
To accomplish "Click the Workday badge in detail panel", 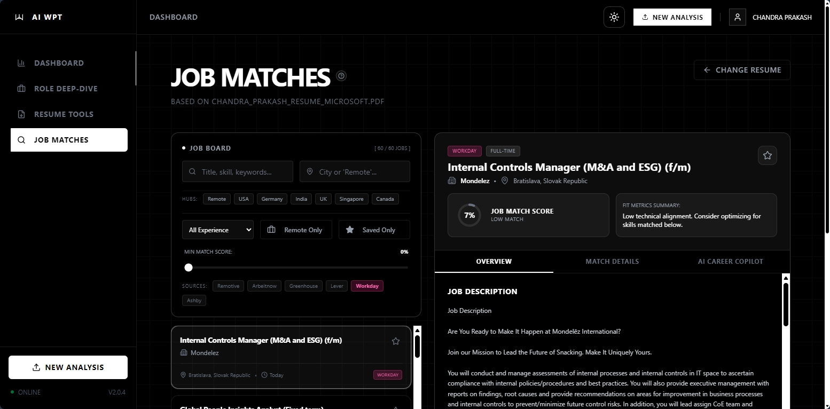I will [465, 151].
